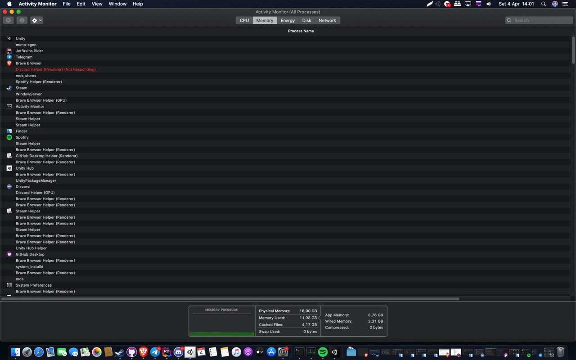Viewport: 576px width, 360px height.
Task: Open Music app from the Dock
Action: pyautogui.click(x=236, y=352)
